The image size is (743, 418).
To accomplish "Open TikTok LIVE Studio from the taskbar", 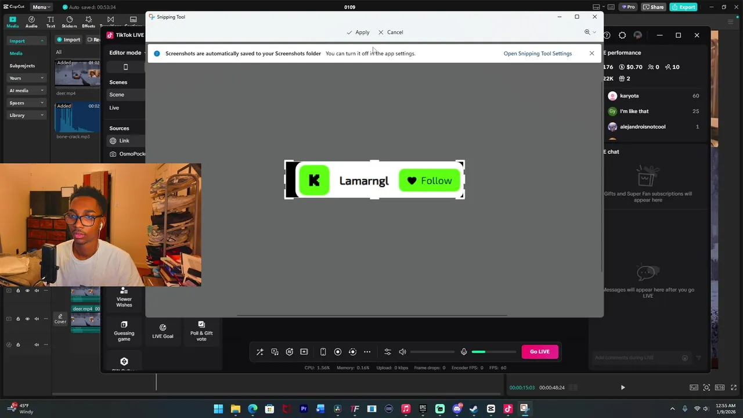I will click(x=508, y=409).
